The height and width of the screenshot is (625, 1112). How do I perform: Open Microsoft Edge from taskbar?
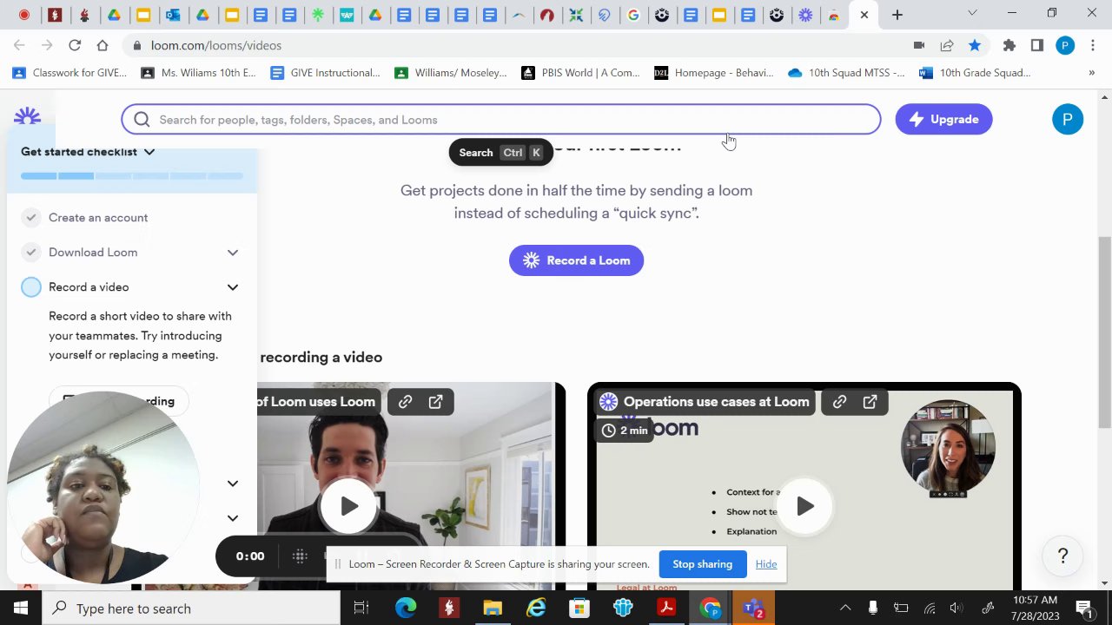(x=406, y=609)
